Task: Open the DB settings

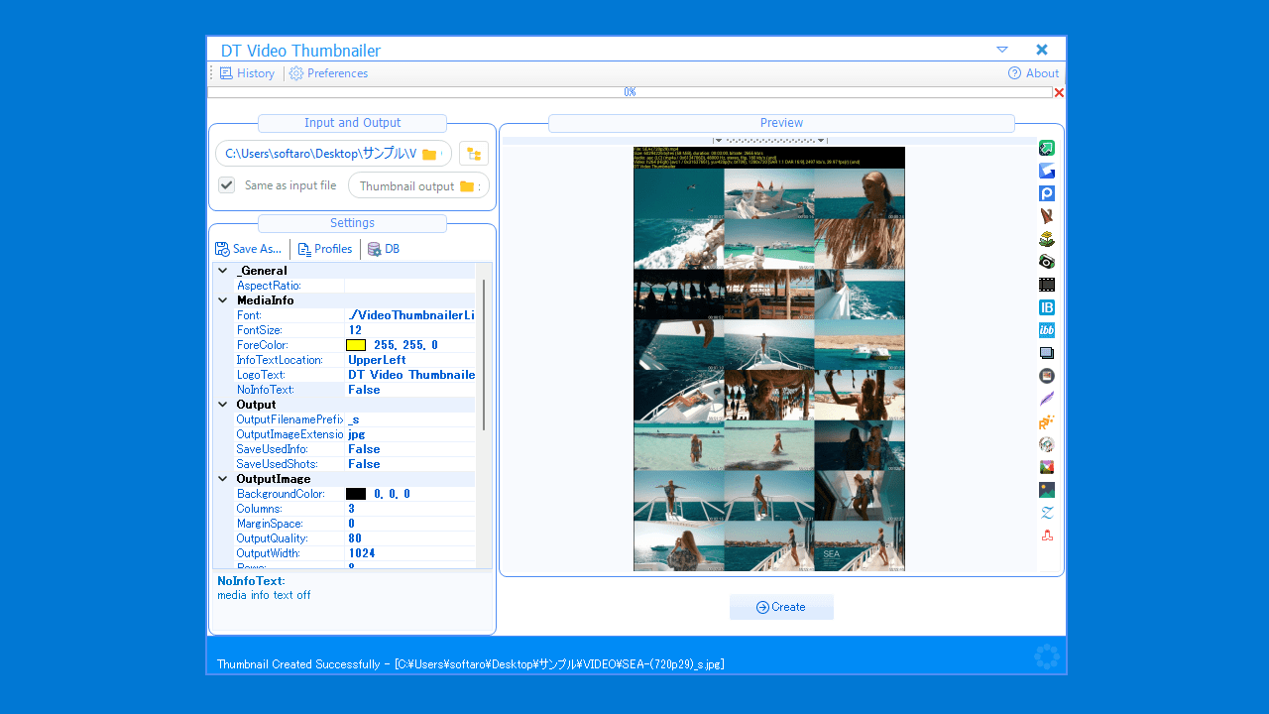Action: 384,249
